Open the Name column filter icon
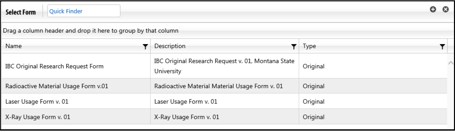455x132 pixels. coord(146,46)
